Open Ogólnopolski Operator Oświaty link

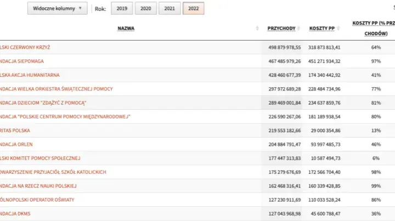(x=37, y=200)
